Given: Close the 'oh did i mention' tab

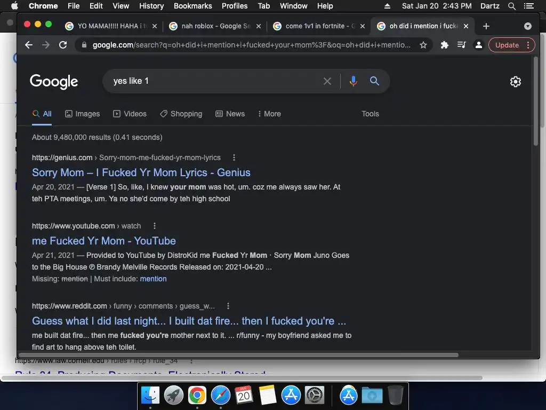Looking at the screenshot, I should pyautogui.click(x=466, y=26).
